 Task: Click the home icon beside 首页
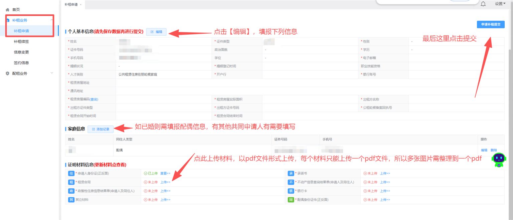pos(7,10)
